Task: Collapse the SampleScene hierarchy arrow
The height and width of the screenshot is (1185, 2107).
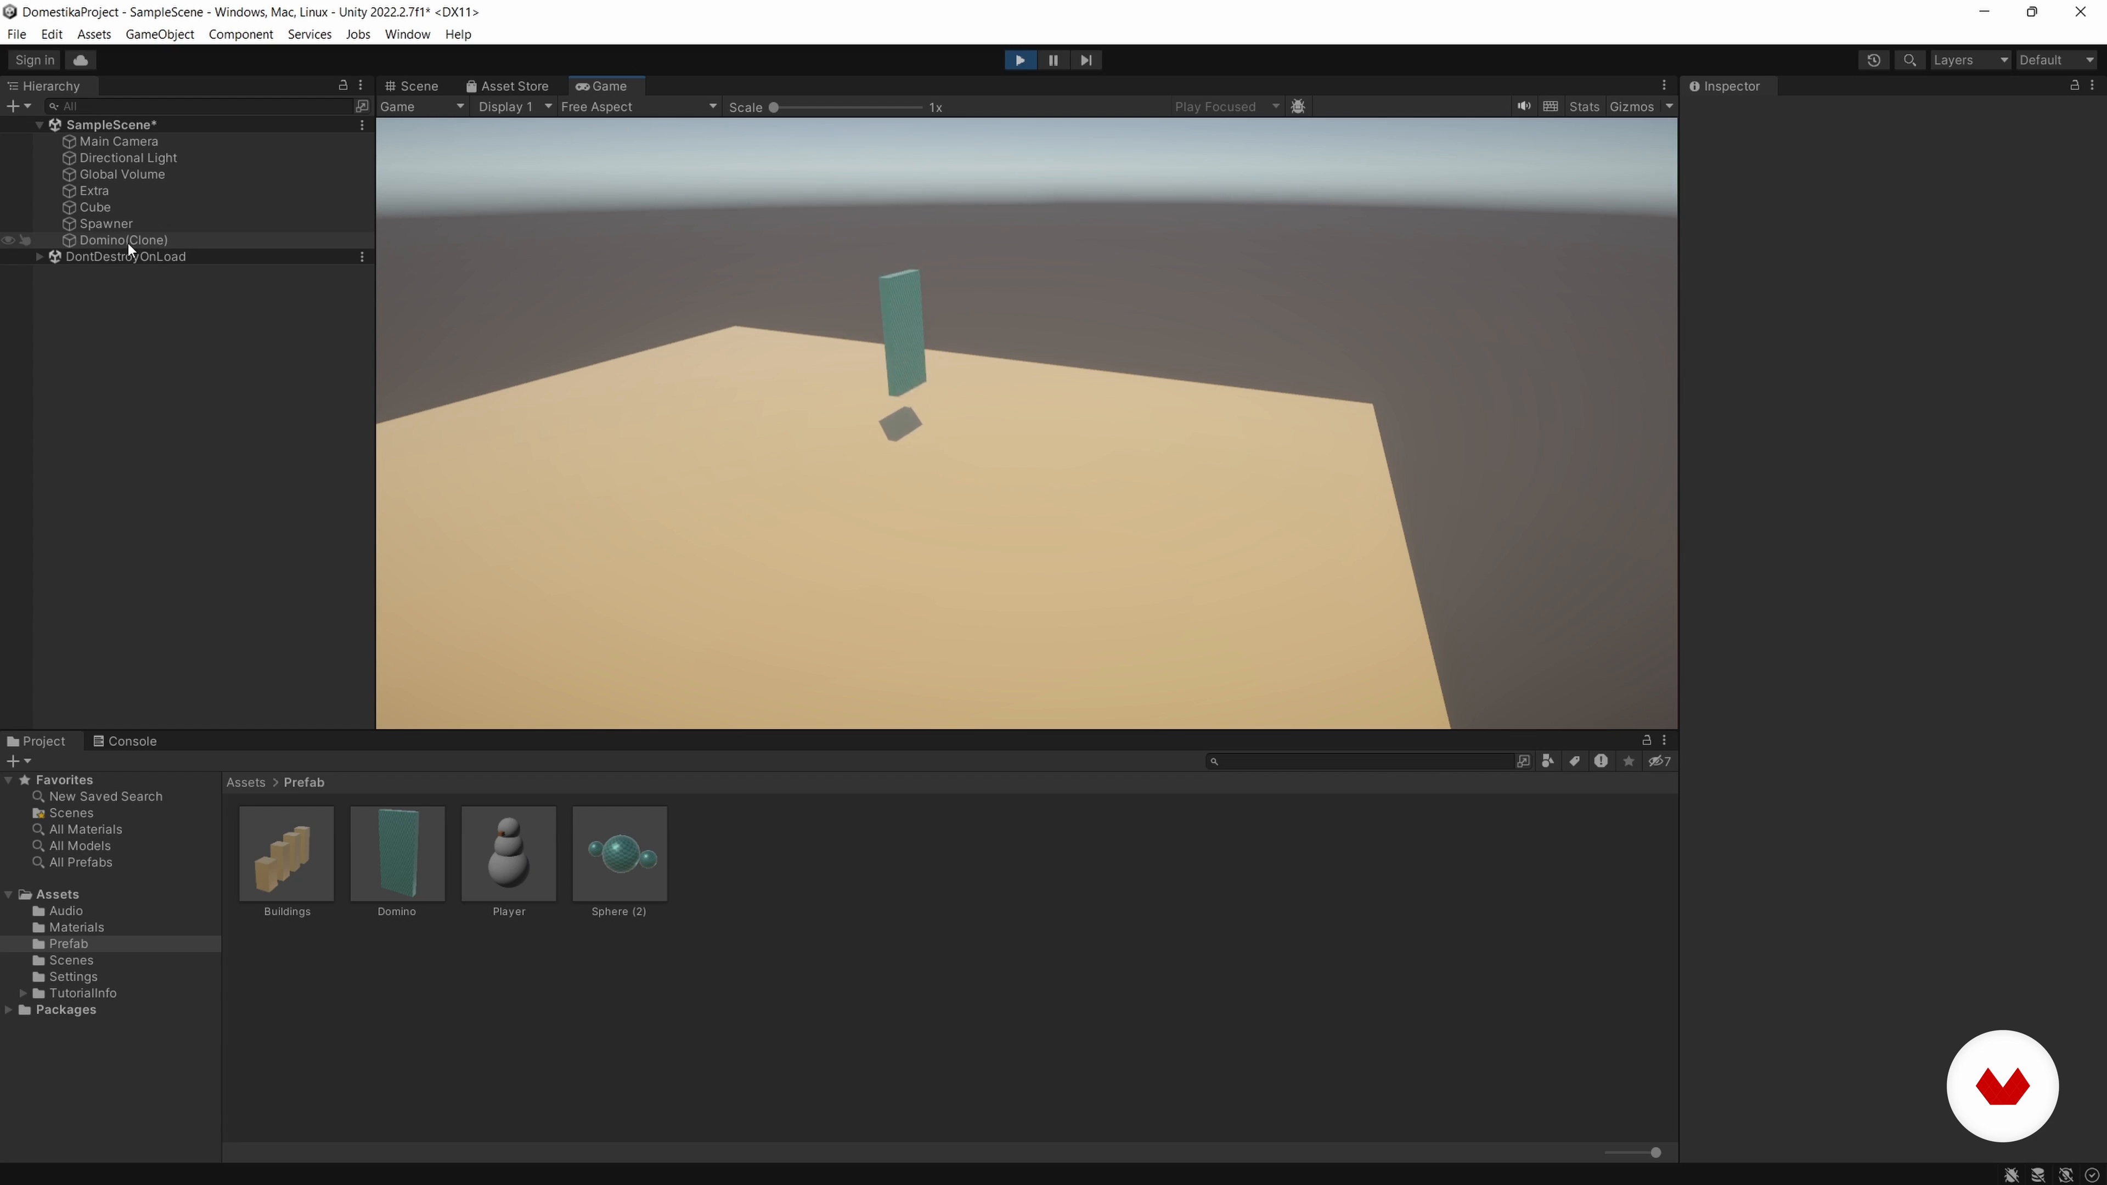Action: tap(40, 125)
